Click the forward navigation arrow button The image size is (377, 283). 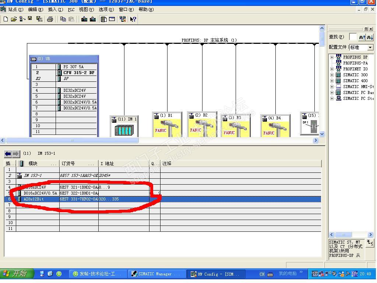[x=15, y=154]
